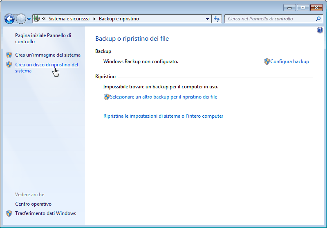Open 'Trasferimento dati Windows' link
The image size is (327, 228).
click(45, 213)
